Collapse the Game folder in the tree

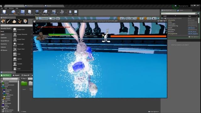point(2,87)
